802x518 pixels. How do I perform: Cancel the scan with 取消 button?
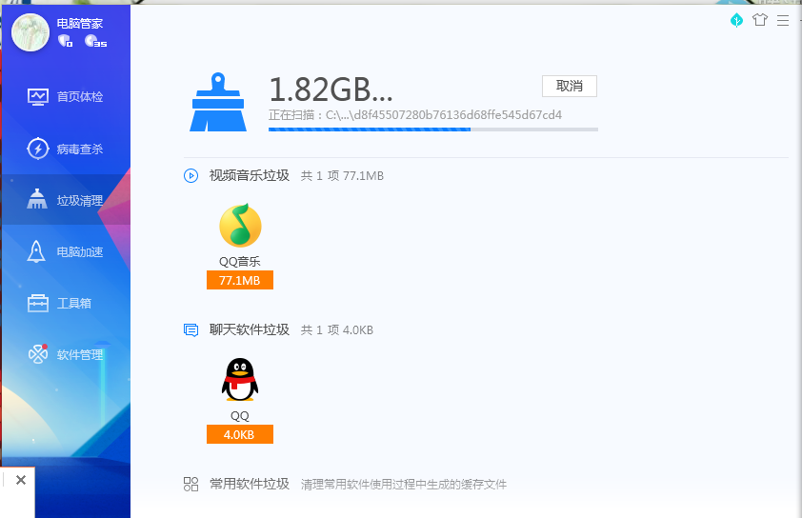coord(570,86)
